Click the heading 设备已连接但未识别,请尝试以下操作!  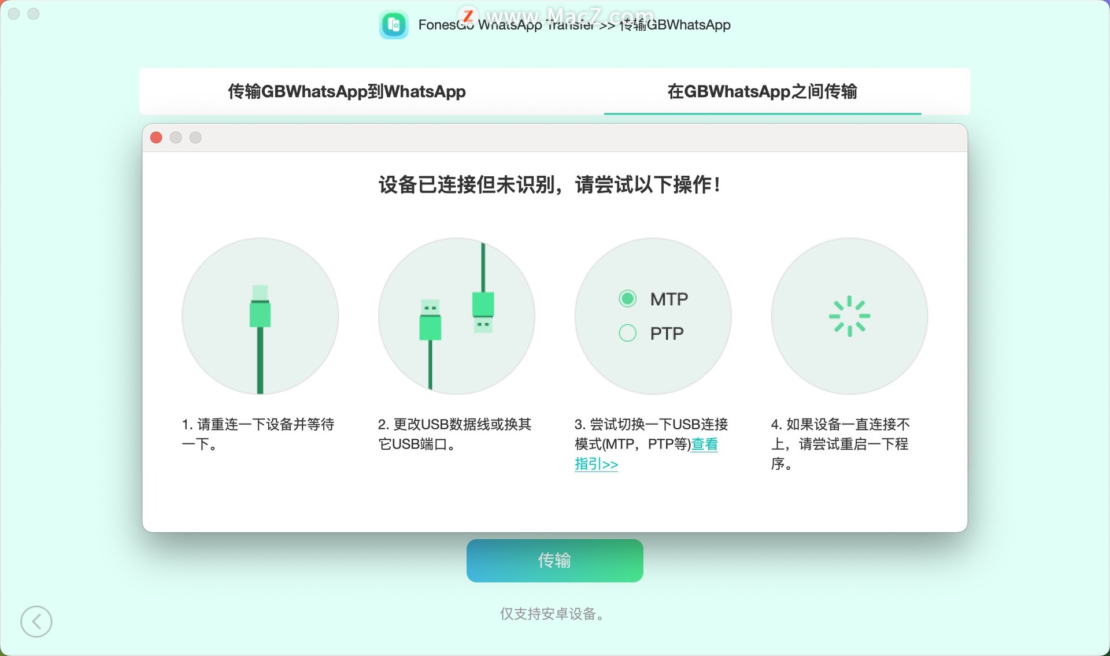[549, 185]
